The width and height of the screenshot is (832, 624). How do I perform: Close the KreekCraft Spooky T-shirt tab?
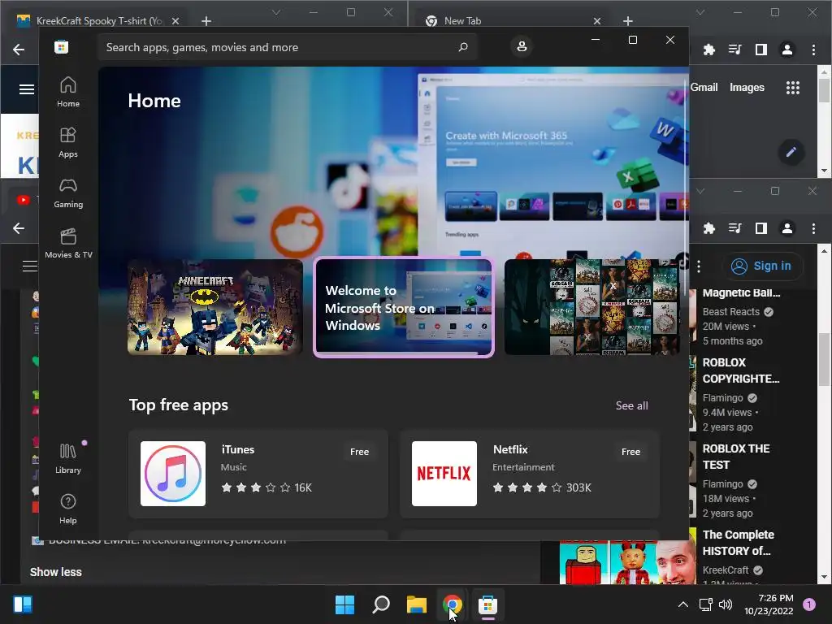[x=175, y=20]
